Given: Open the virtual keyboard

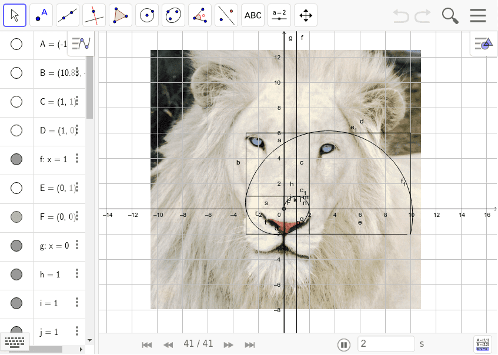Looking at the screenshot, I should click(15, 342).
